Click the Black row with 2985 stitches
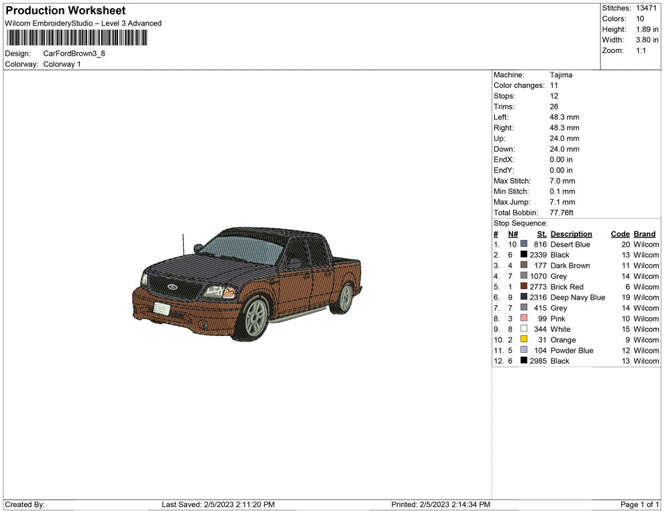This screenshot has height=511, width=664. point(559,361)
